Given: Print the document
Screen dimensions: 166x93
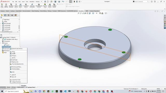Looking at the screenshot, I should tap(59, 2).
